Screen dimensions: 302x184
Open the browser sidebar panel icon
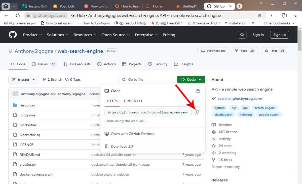[284, 15]
